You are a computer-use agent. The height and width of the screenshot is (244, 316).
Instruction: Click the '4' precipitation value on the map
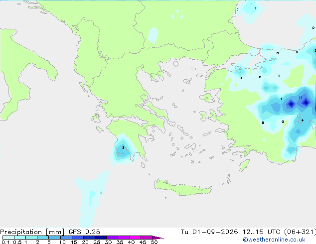(303, 121)
